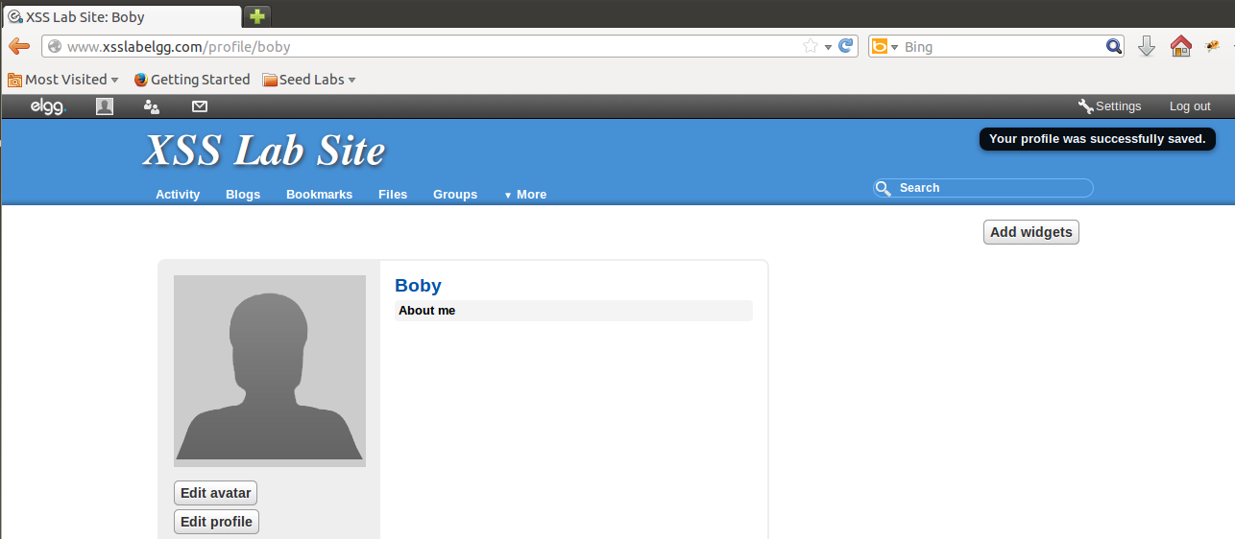Click the About me label

click(x=426, y=311)
